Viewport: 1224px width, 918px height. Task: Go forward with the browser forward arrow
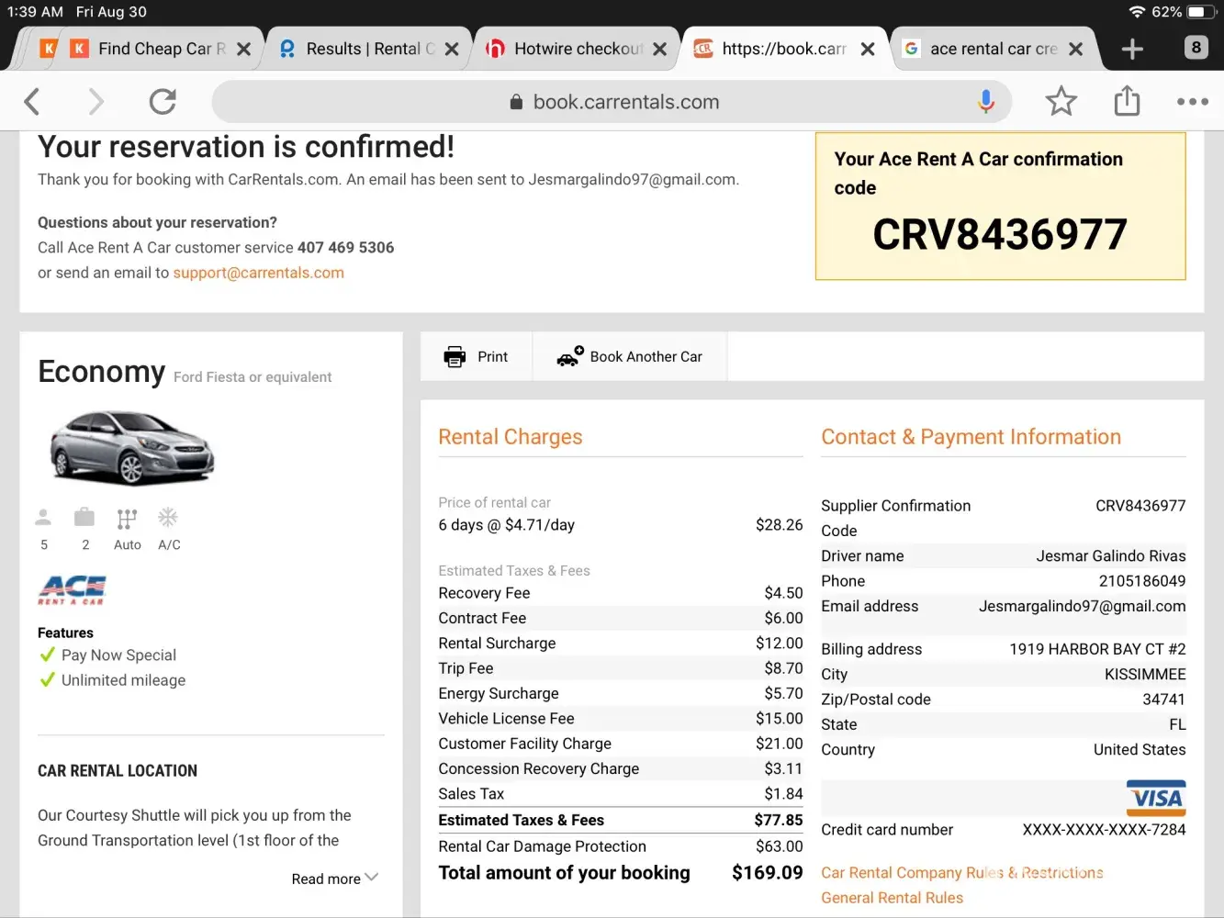point(95,101)
